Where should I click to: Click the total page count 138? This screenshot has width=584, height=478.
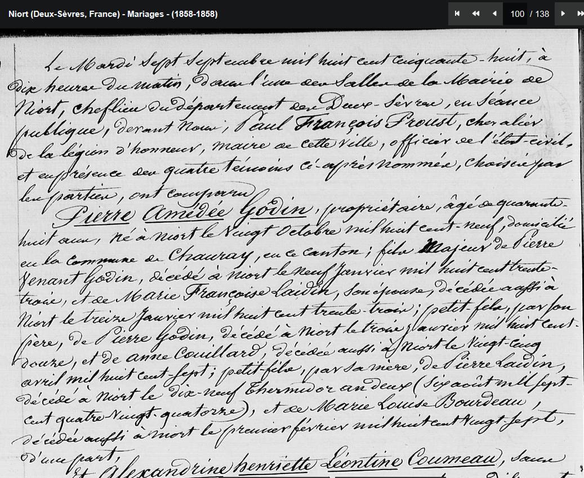[542, 14]
